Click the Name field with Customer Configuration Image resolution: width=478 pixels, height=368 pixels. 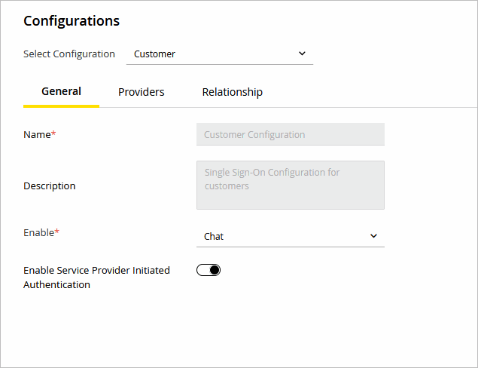[x=291, y=134]
